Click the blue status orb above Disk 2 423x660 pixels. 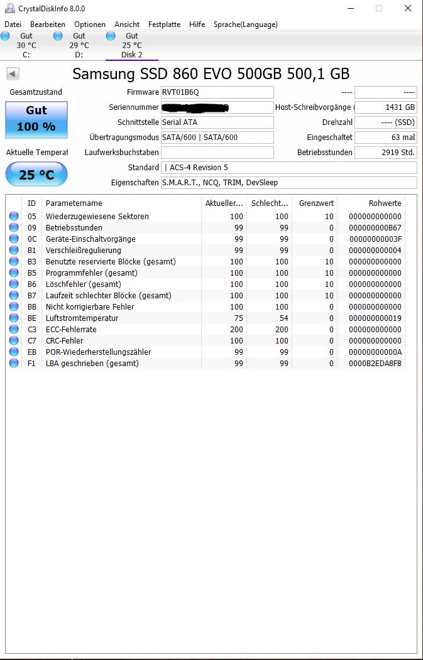pos(111,36)
